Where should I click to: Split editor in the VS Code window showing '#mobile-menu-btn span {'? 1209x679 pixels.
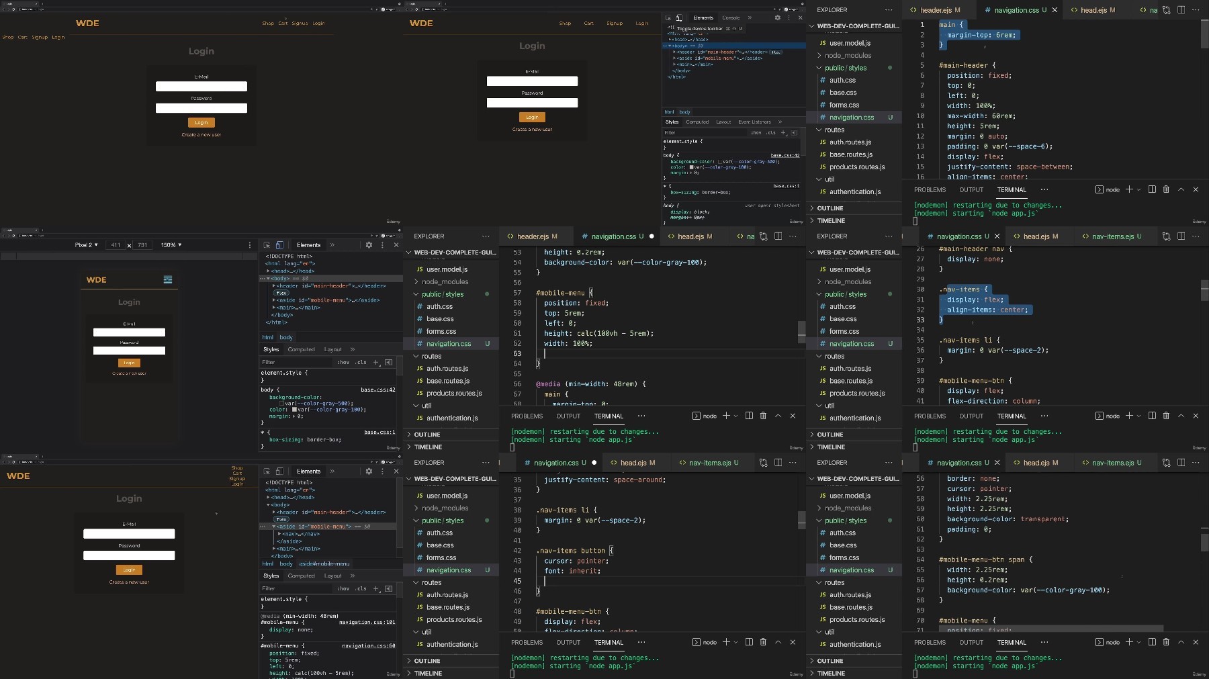(x=1181, y=463)
